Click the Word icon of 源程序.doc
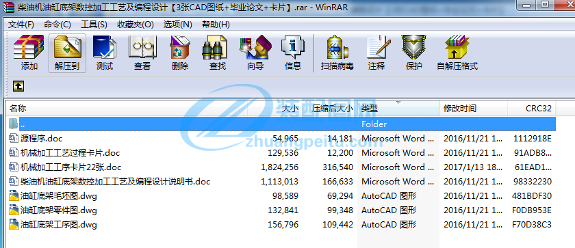Screen dimensions: 575x248 [14, 138]
